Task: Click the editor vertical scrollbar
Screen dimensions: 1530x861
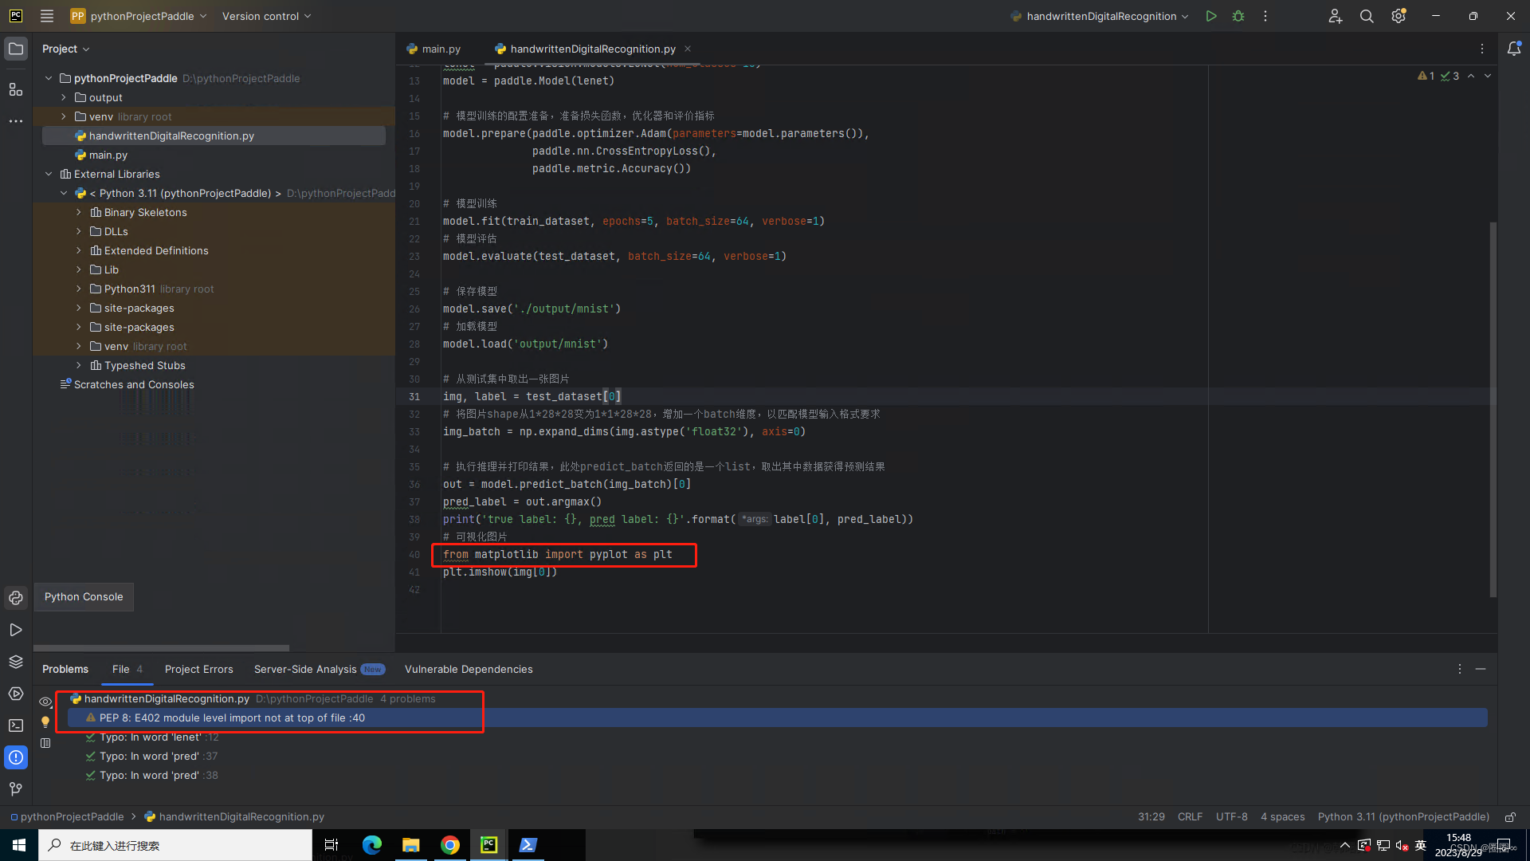Action: (x=1493, y=408)
